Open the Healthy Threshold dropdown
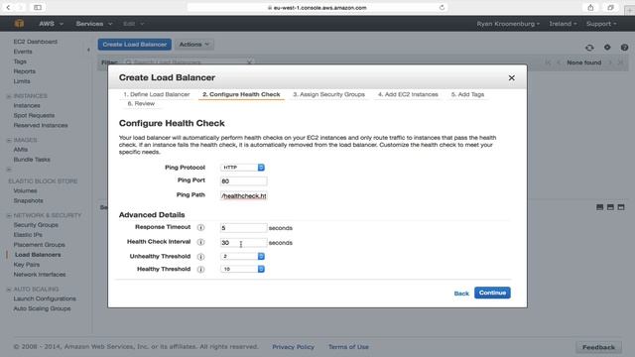 pos(242,269)
